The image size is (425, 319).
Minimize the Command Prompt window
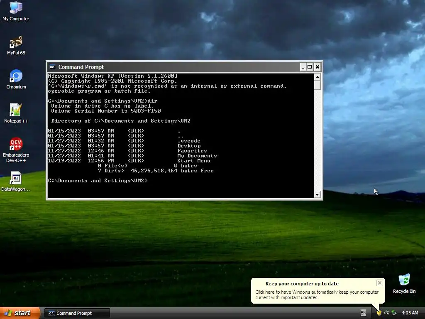pos(303,67)
